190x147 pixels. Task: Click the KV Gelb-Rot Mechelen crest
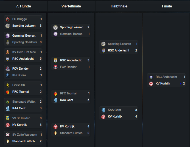pos(8,52)
